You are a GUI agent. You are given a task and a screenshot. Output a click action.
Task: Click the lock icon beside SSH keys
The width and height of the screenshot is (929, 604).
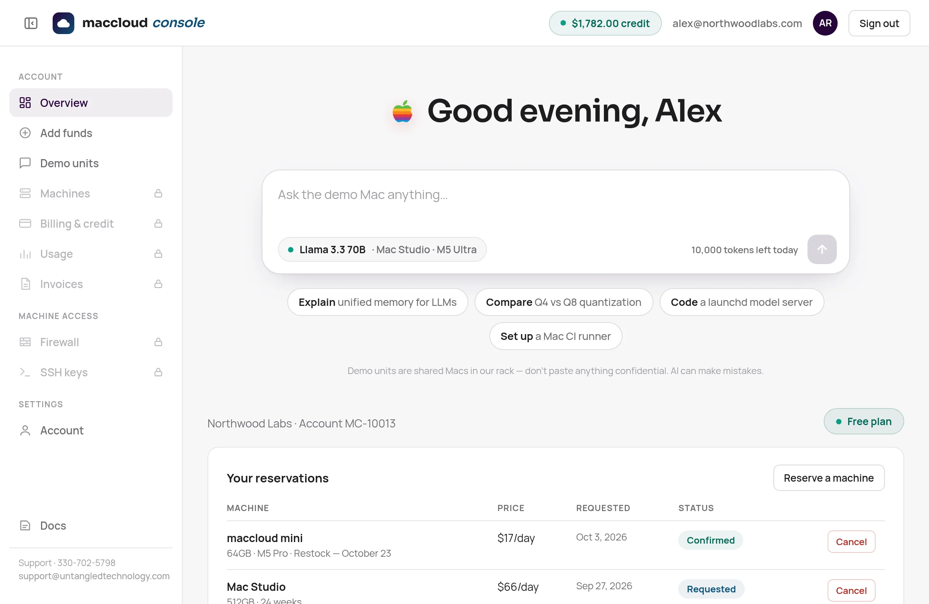158,372
